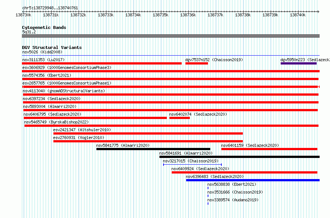Select the black nsv5841691 variant bar
The width and height of the screenshot is (330, 218).
tap(240, 157)
